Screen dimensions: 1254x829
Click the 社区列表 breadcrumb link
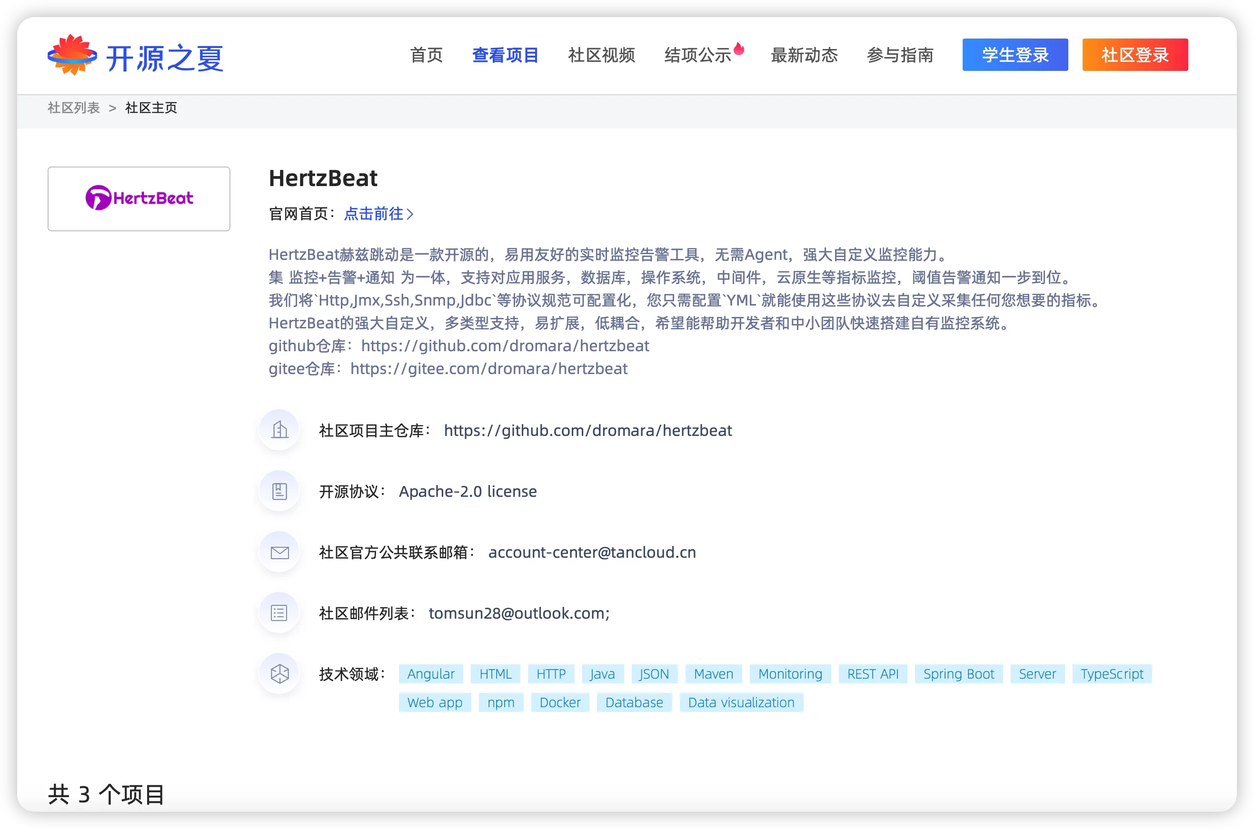coord(73,108)
